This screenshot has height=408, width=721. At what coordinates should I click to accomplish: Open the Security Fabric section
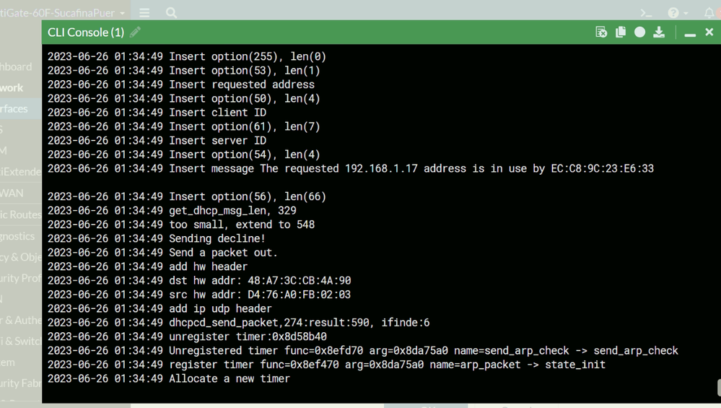[x=20, y=383]
